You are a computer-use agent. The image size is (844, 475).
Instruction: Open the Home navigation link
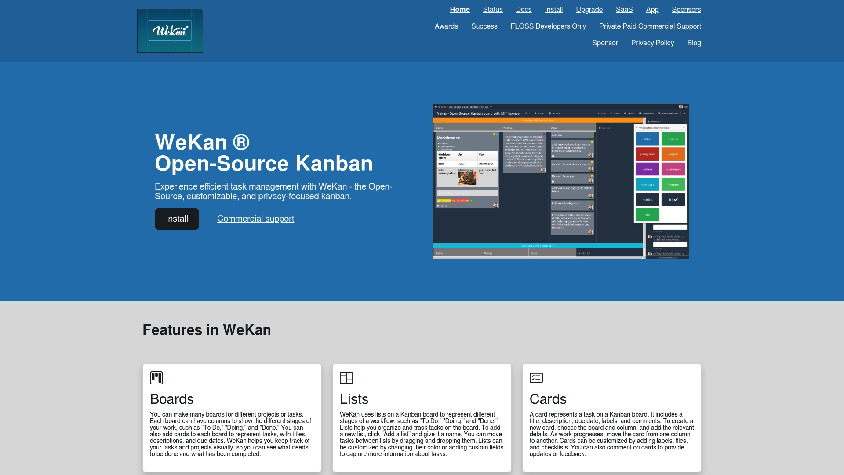click(460, 10)
